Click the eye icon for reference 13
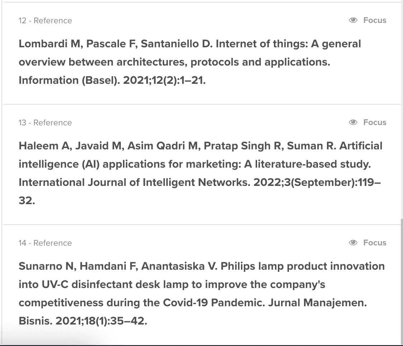Viewport: 403px width, 346px height. pos(353,122)
